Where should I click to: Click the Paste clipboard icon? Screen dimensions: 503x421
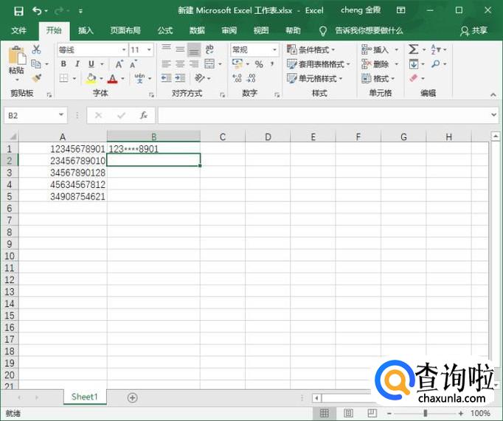pos(17,55)
